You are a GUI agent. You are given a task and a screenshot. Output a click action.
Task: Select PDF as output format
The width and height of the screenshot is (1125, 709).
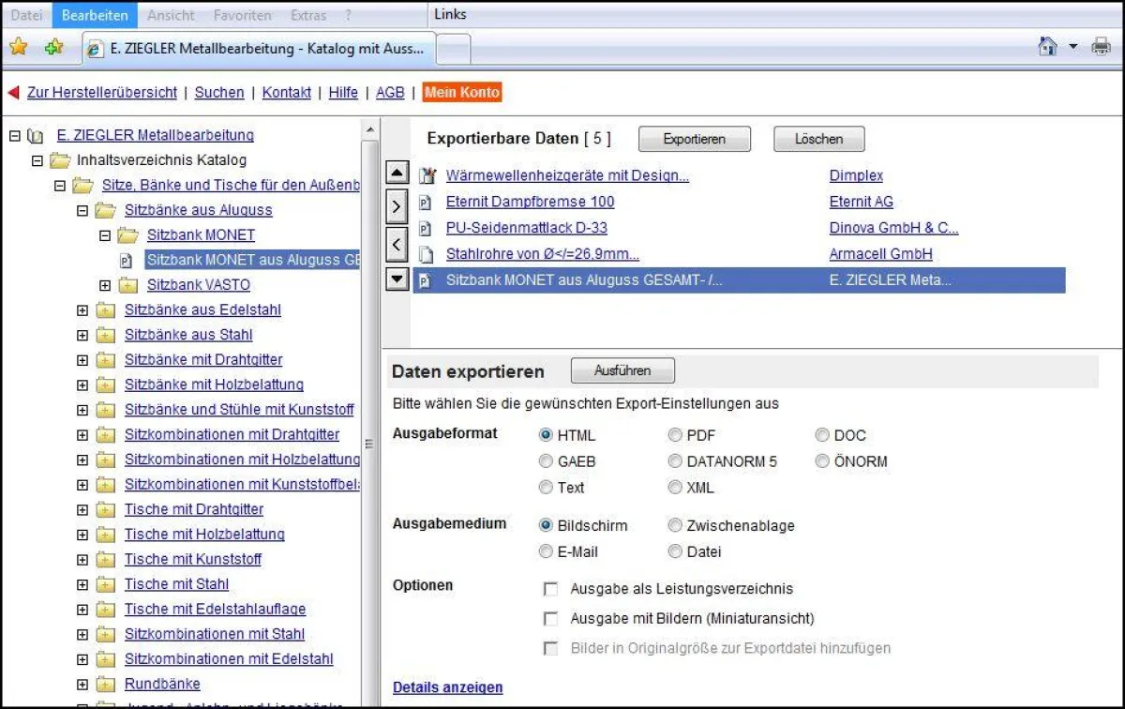click(x=675, y=435)
